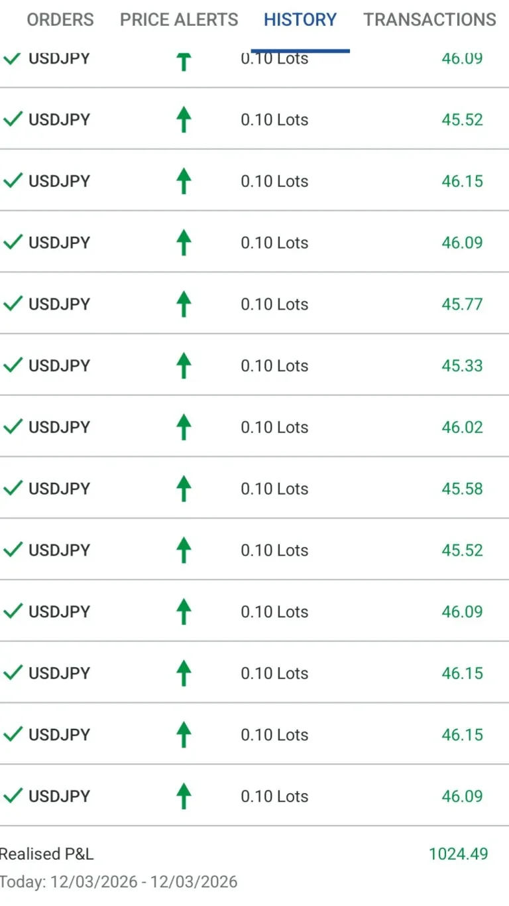
Task: Open the USDJPY trade showing 45.58 profit
Action: click(x=59, y=489)
